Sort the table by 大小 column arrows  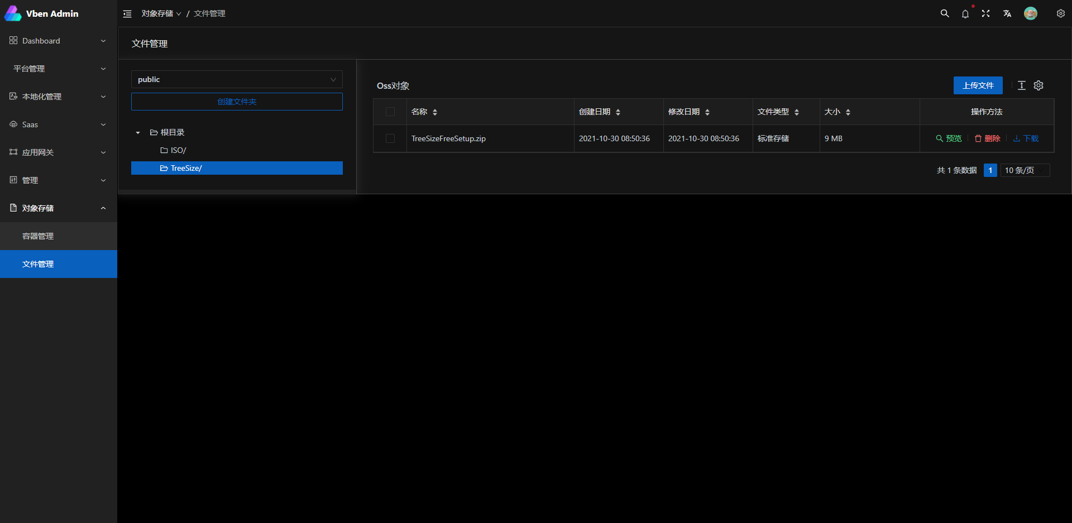coord(848,112)
